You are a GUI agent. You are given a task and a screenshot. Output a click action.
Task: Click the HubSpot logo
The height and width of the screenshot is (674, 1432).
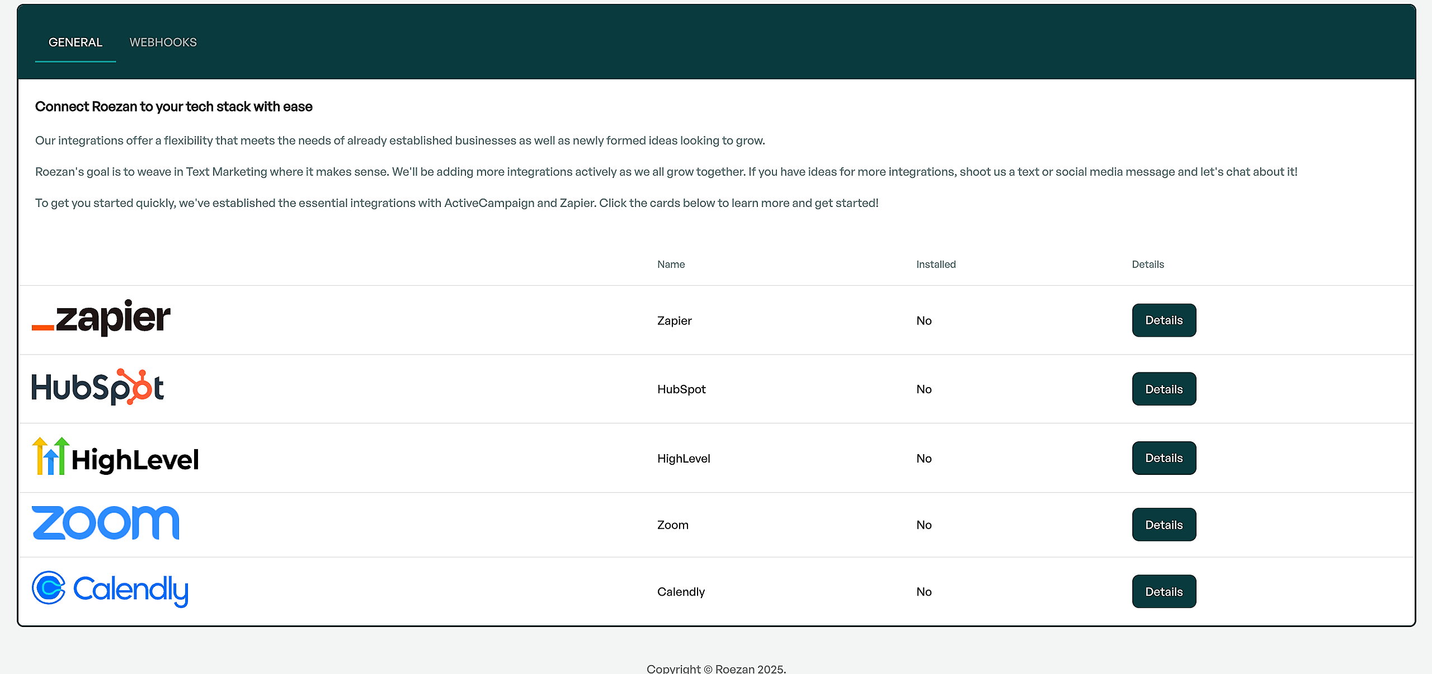point(98,387)
